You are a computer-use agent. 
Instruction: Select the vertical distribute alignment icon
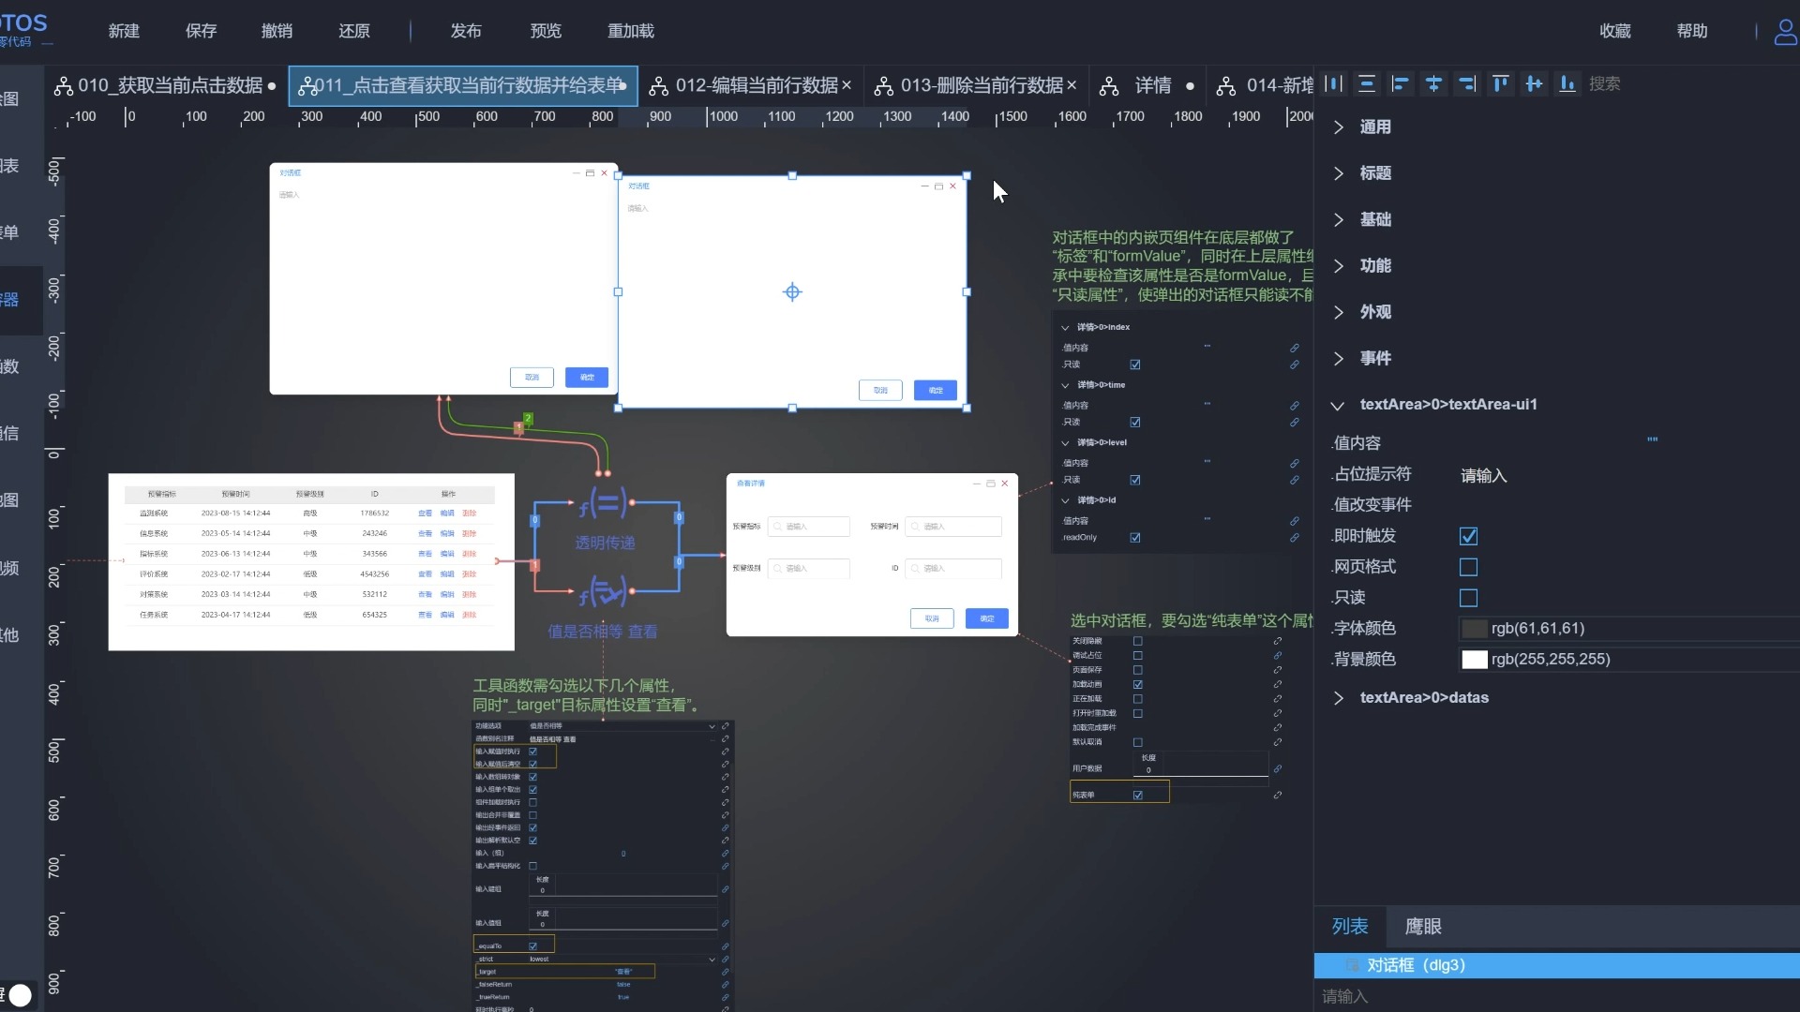pos(1366,83)
